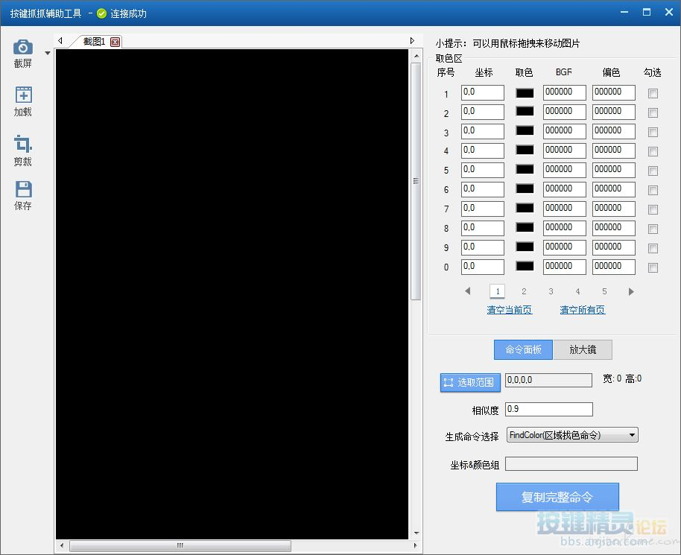The height and width of the screenshot is (555, 681).
Task: Click the green 连接成功 status icon
Action: (x=101, y=13)
